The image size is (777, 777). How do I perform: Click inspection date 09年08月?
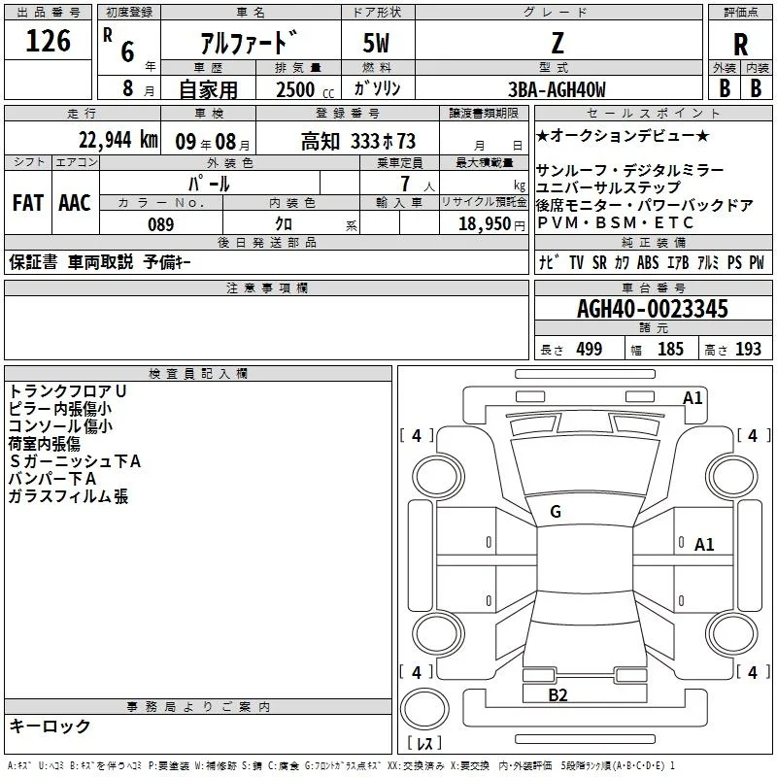[x=213, y=142]
